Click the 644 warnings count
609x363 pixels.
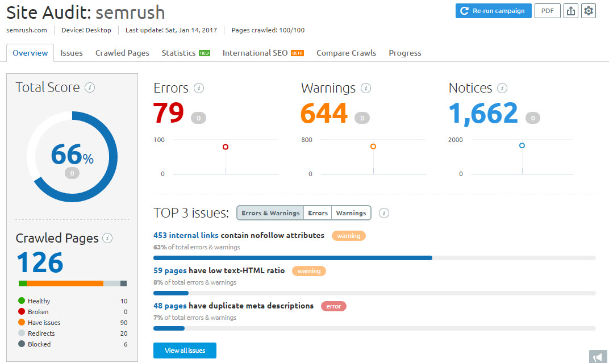click(324, 113)
